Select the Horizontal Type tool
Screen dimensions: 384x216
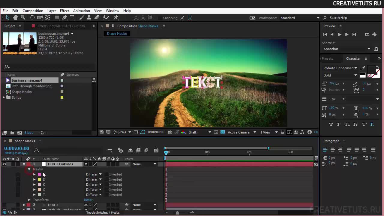tap(72, 18)
